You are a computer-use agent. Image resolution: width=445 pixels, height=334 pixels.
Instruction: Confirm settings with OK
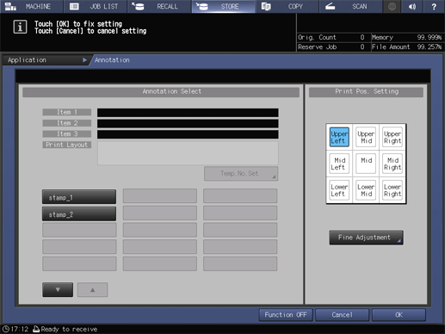[399, 315]
